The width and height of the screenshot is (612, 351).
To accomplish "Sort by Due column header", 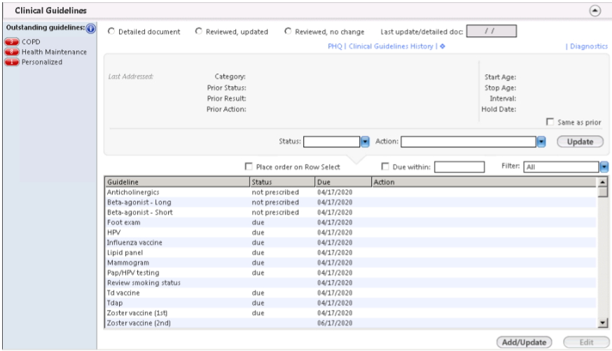I will 343,182.
